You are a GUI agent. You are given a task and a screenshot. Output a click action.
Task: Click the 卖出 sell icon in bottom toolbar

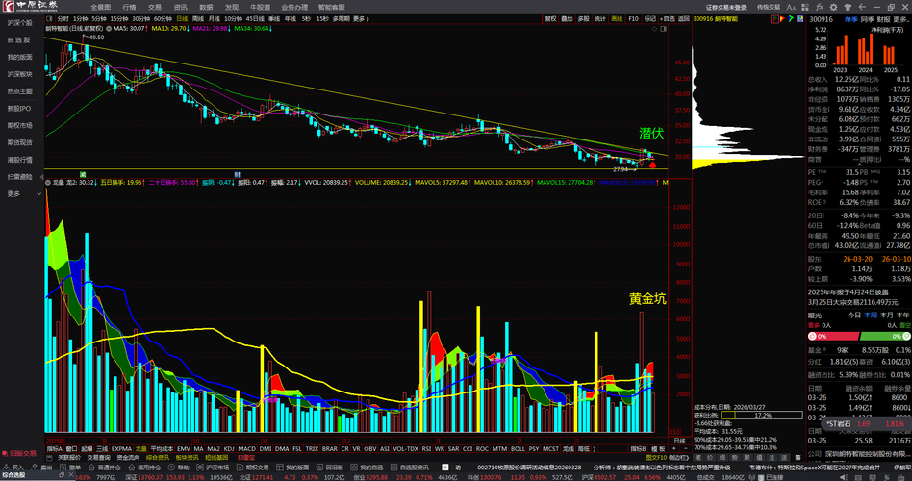(x=34, y=468)
